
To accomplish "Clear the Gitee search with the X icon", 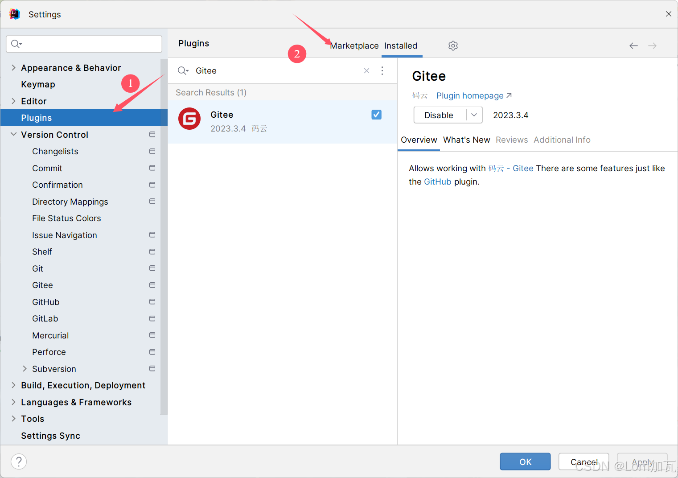I will coord(366,70).
